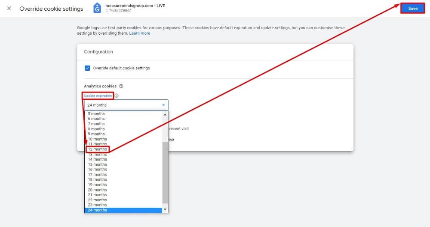
Task: Select the highlighted 24 months option
Action: 123,210
